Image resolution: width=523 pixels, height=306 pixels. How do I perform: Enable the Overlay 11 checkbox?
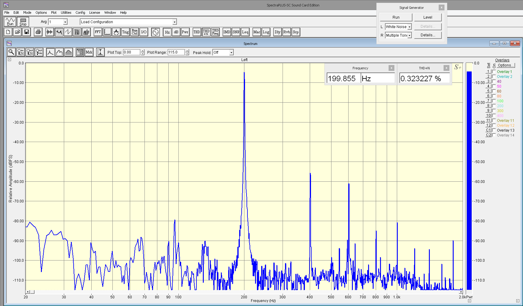pos(494,120)
